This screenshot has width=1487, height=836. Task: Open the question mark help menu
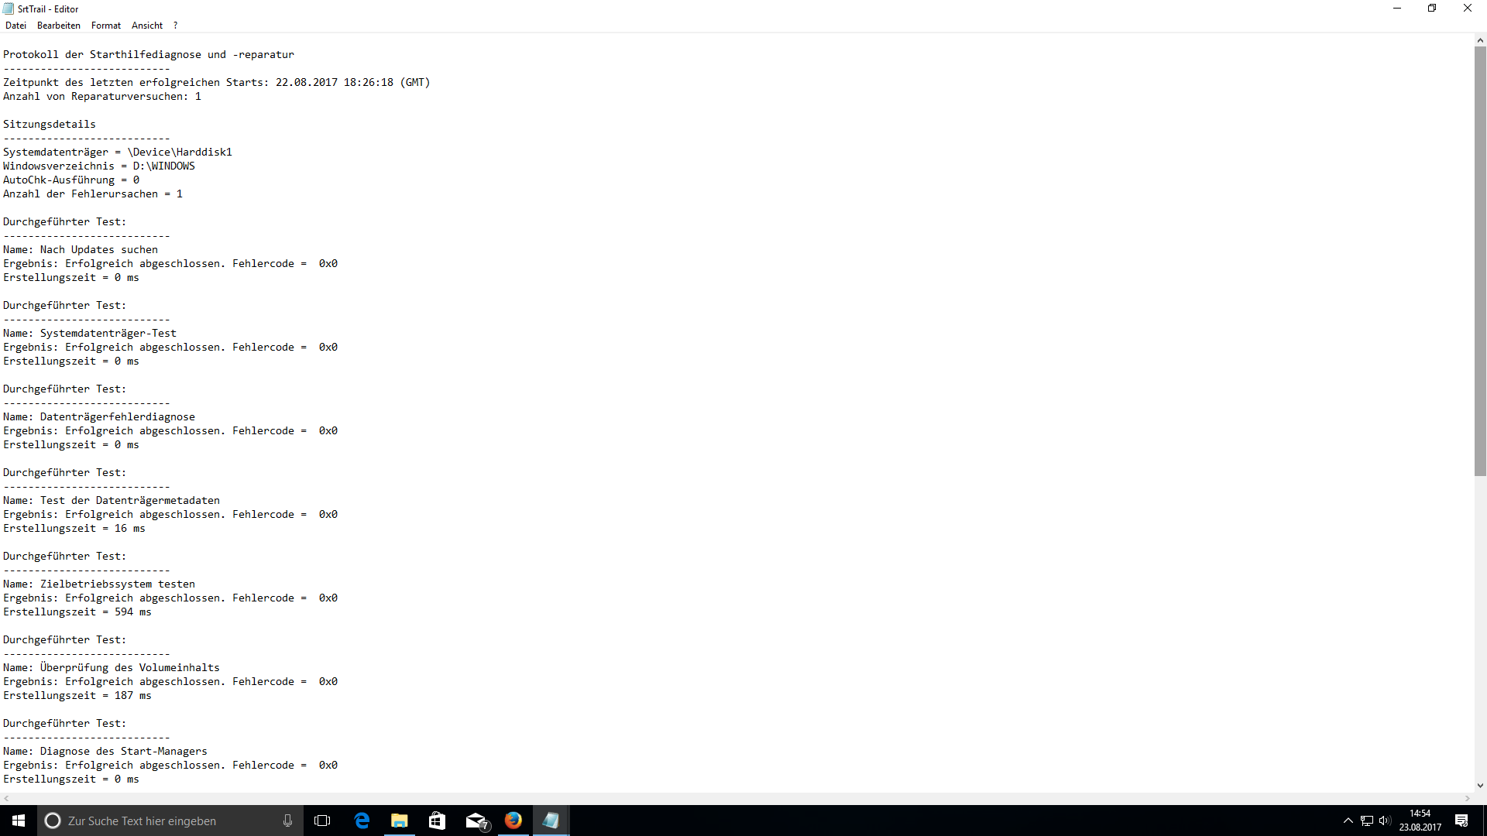(x=176, y=26)
